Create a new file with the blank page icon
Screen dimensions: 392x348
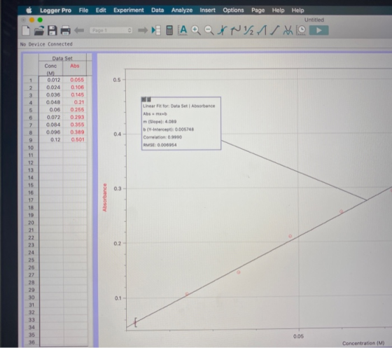point(26,31)
